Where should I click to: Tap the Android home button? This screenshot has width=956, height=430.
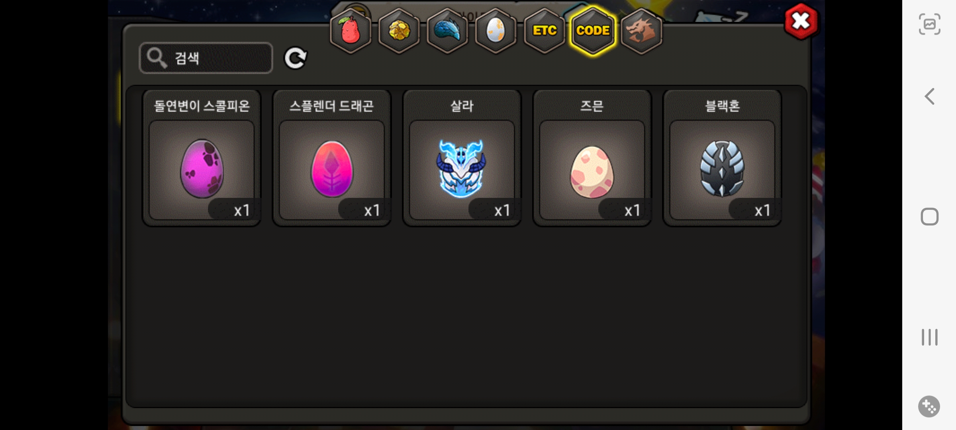pyautogui.click(x=929, y=217)
